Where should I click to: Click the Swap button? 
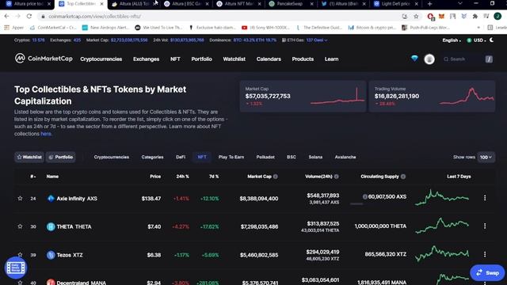coord(487,272)
